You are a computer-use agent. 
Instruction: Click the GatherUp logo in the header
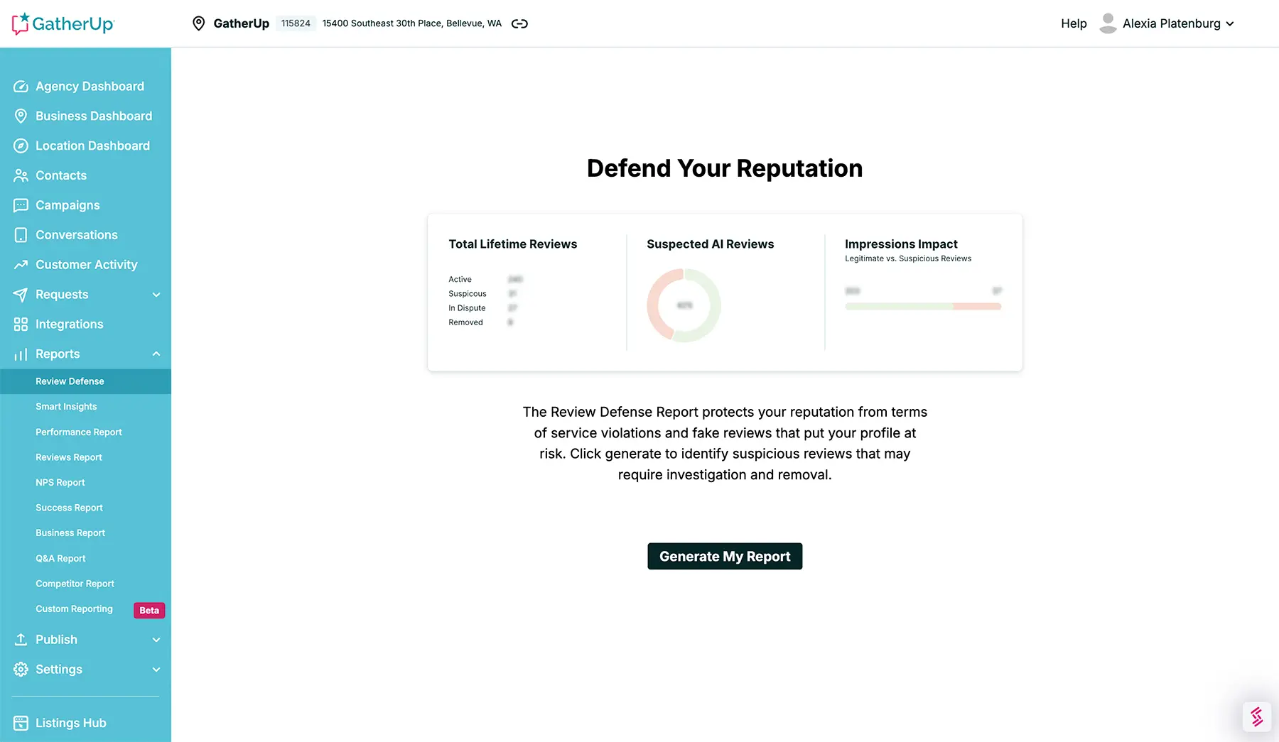pos(63,23)
